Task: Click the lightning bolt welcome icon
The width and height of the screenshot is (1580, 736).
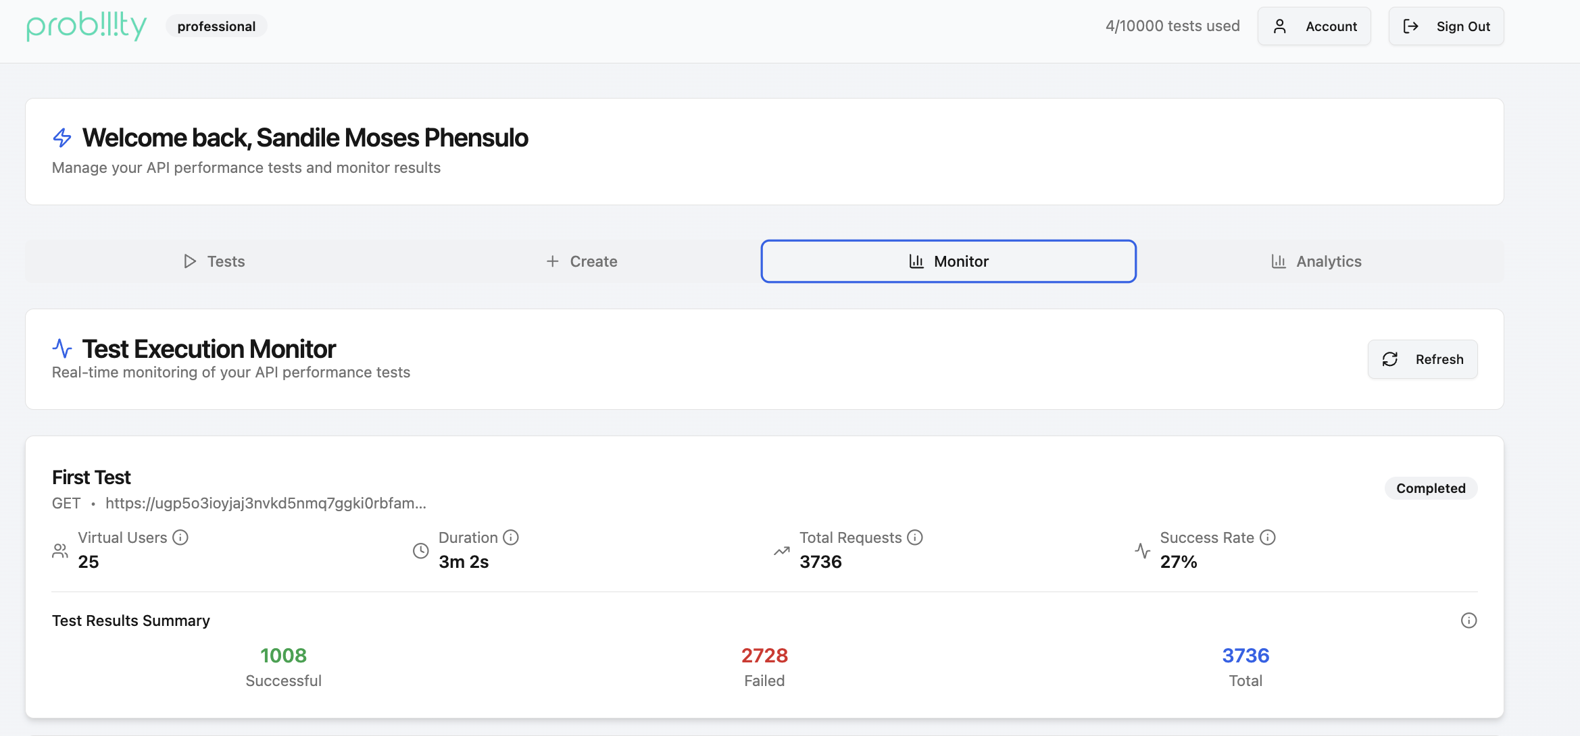Action: [x=62, y=138]
